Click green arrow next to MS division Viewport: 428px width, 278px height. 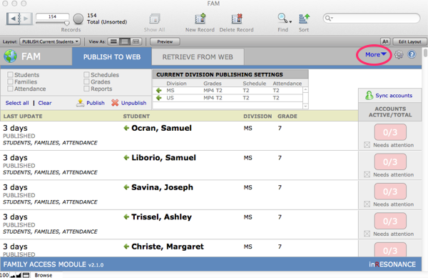point(158,91)
